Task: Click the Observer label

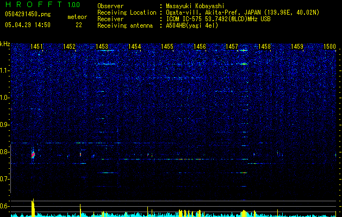Action: (x=110, y=6)
